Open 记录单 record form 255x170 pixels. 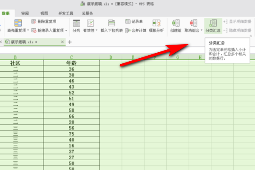[134, 22]
